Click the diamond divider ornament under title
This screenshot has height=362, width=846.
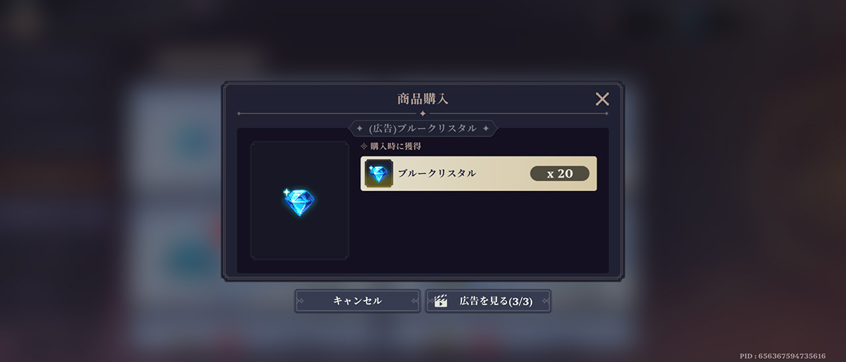click(423, 114)
